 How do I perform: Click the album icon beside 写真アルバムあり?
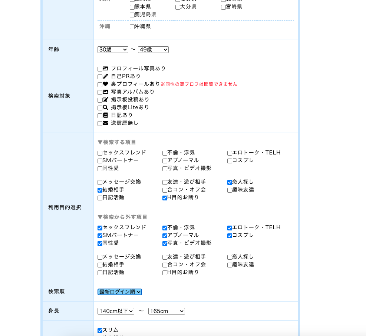[x=106, y=92]
